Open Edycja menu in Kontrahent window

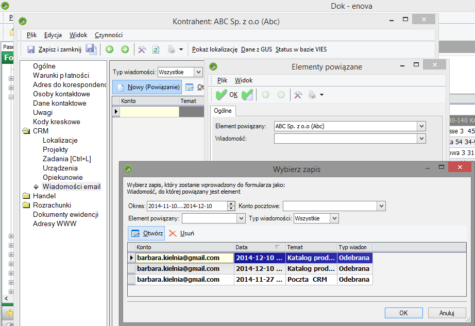[x=53, y=35]
